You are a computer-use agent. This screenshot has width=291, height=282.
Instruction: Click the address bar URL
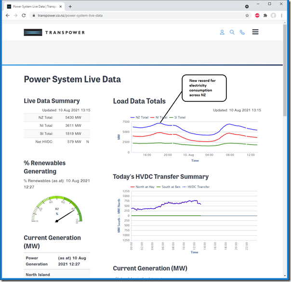point(70,15)
